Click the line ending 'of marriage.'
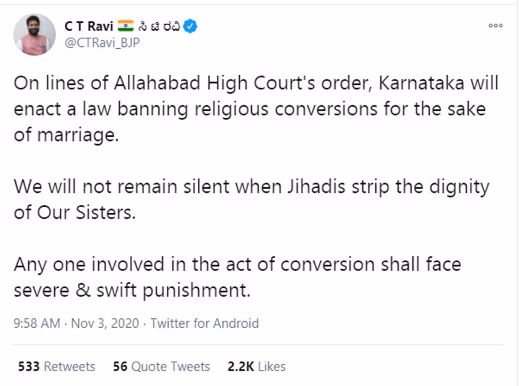 point(66,135)
